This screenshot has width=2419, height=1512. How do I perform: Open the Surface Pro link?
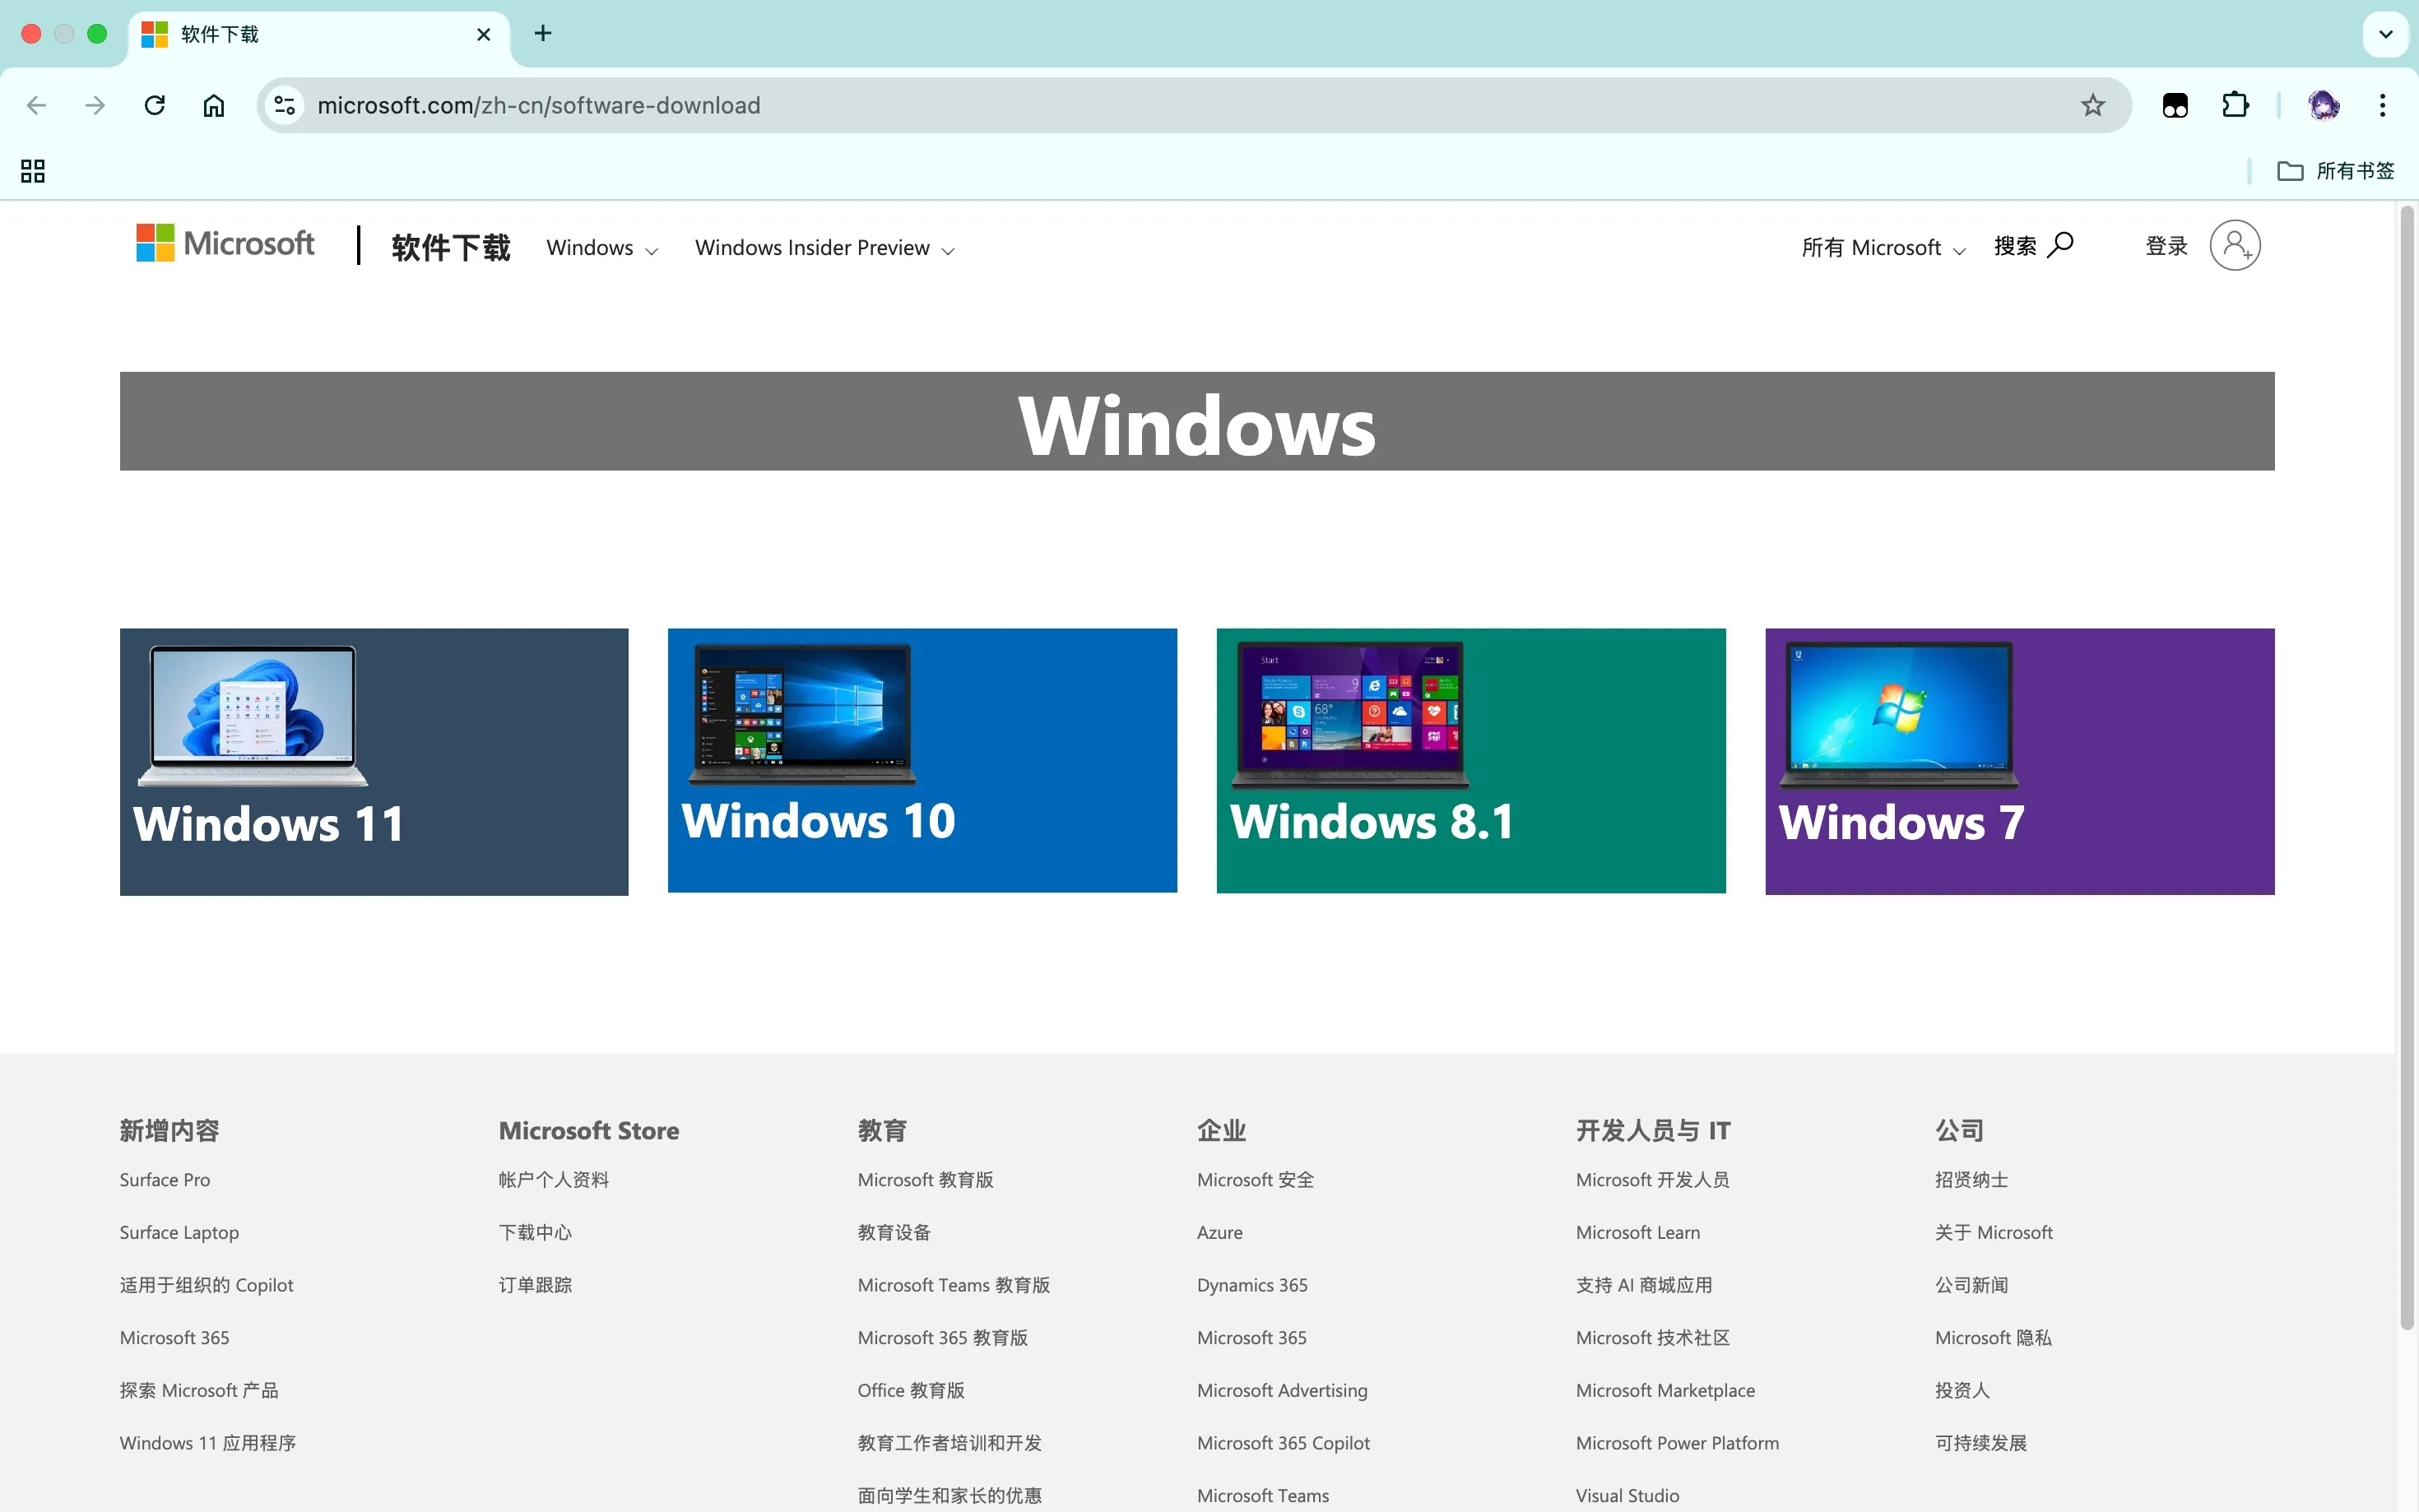pyautogui.click(x=164, y=1179)
